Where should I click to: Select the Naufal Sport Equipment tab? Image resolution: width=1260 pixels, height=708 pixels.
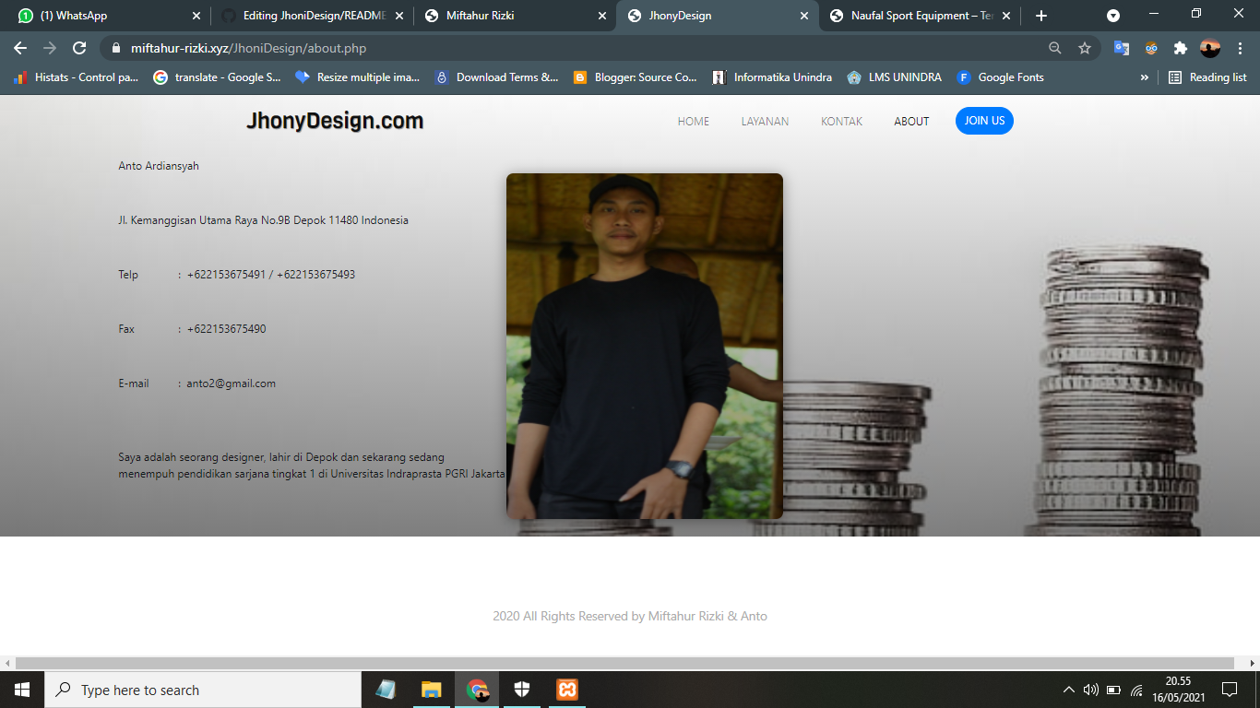pos(913,15)
